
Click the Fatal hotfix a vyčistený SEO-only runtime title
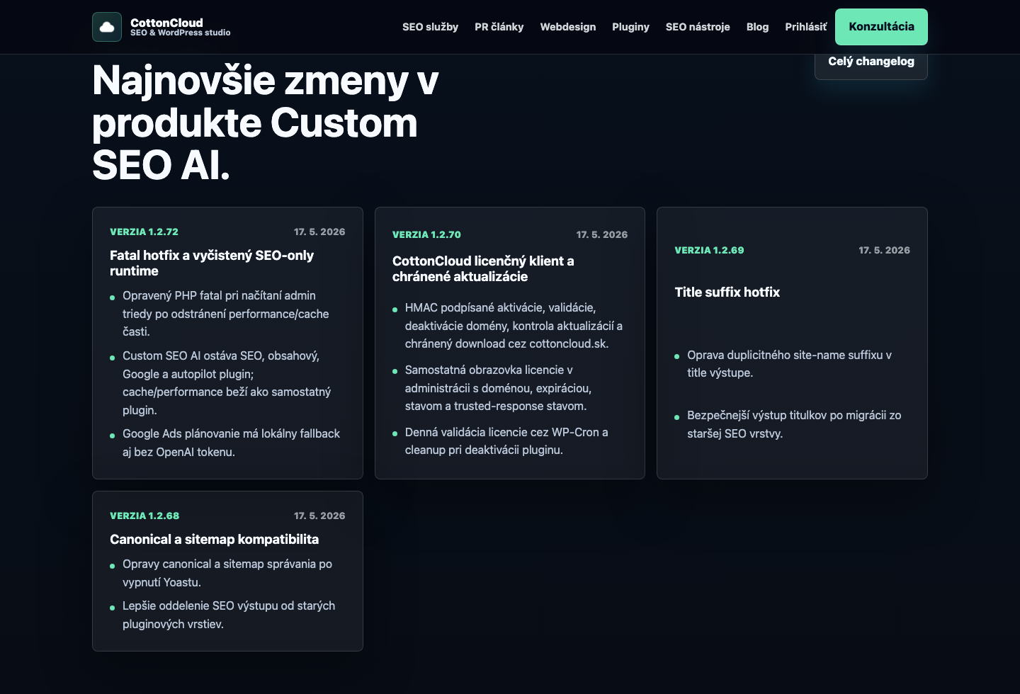click(x=212, y=263)
